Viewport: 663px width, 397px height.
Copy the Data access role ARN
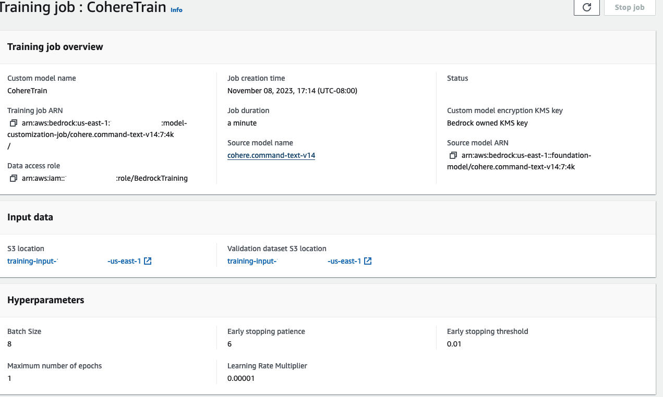click(x=14, y=179)
